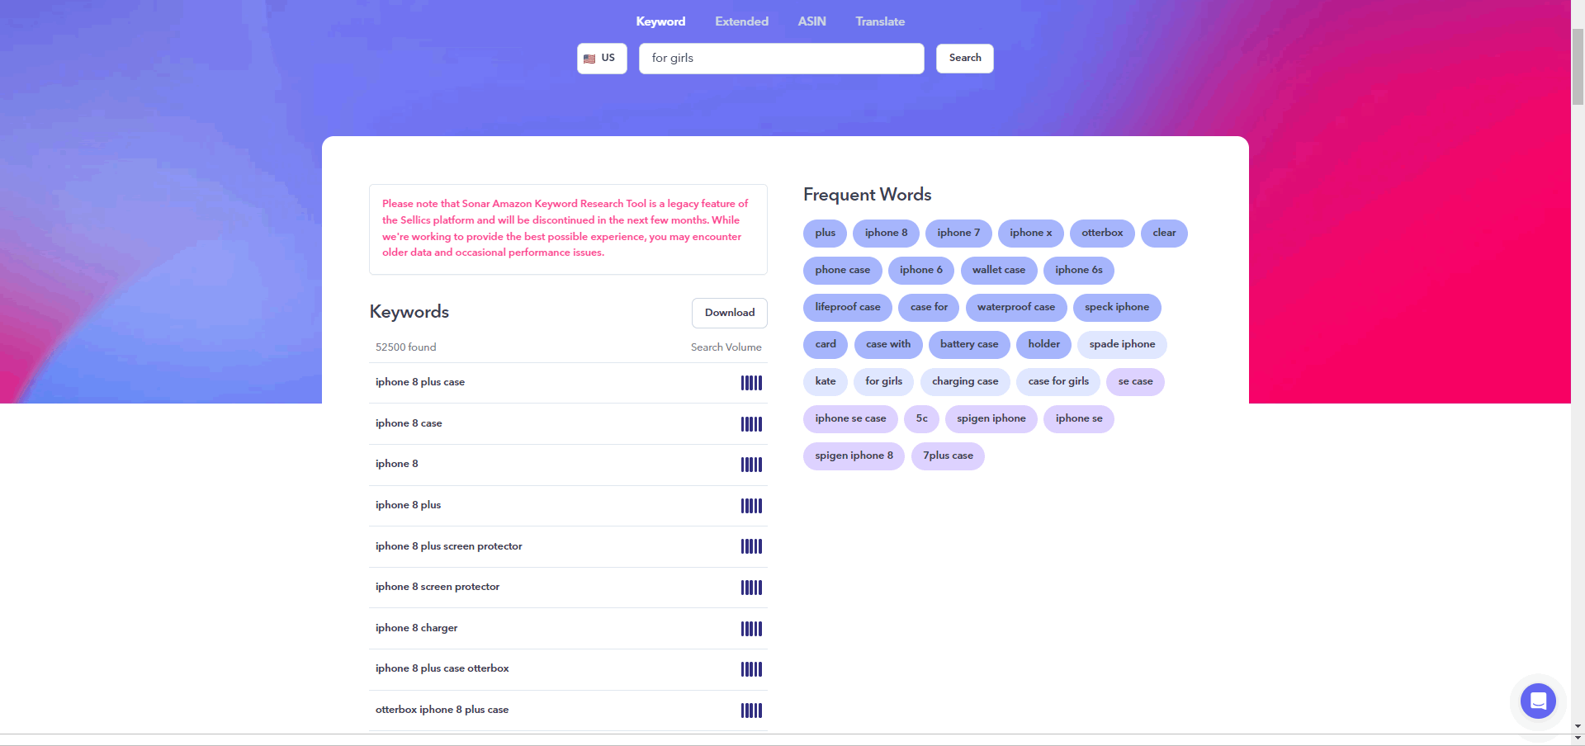Select the 'se case' frequent word tag
The height and width of the screenshot is (746, 1585).
(x=1135, y=382)
